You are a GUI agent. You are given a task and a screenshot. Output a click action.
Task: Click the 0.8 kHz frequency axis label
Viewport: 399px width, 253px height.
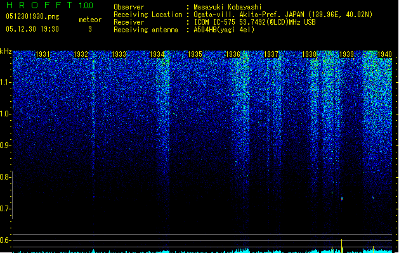click(x=5, y=177)
